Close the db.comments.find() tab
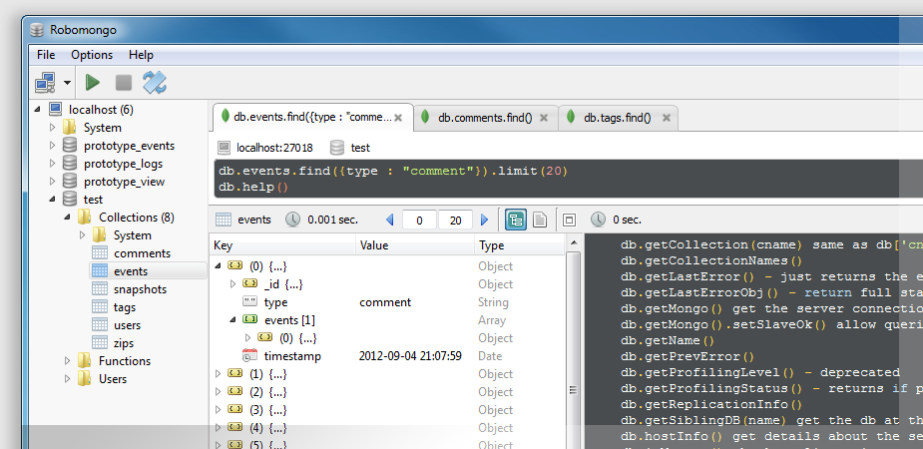Image resolution: width=923 pixels, height=449 pixels. point(544,118)
